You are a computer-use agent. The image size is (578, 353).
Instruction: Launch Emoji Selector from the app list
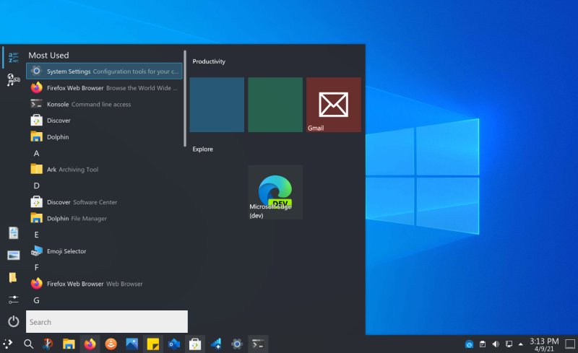pos(66,251)
